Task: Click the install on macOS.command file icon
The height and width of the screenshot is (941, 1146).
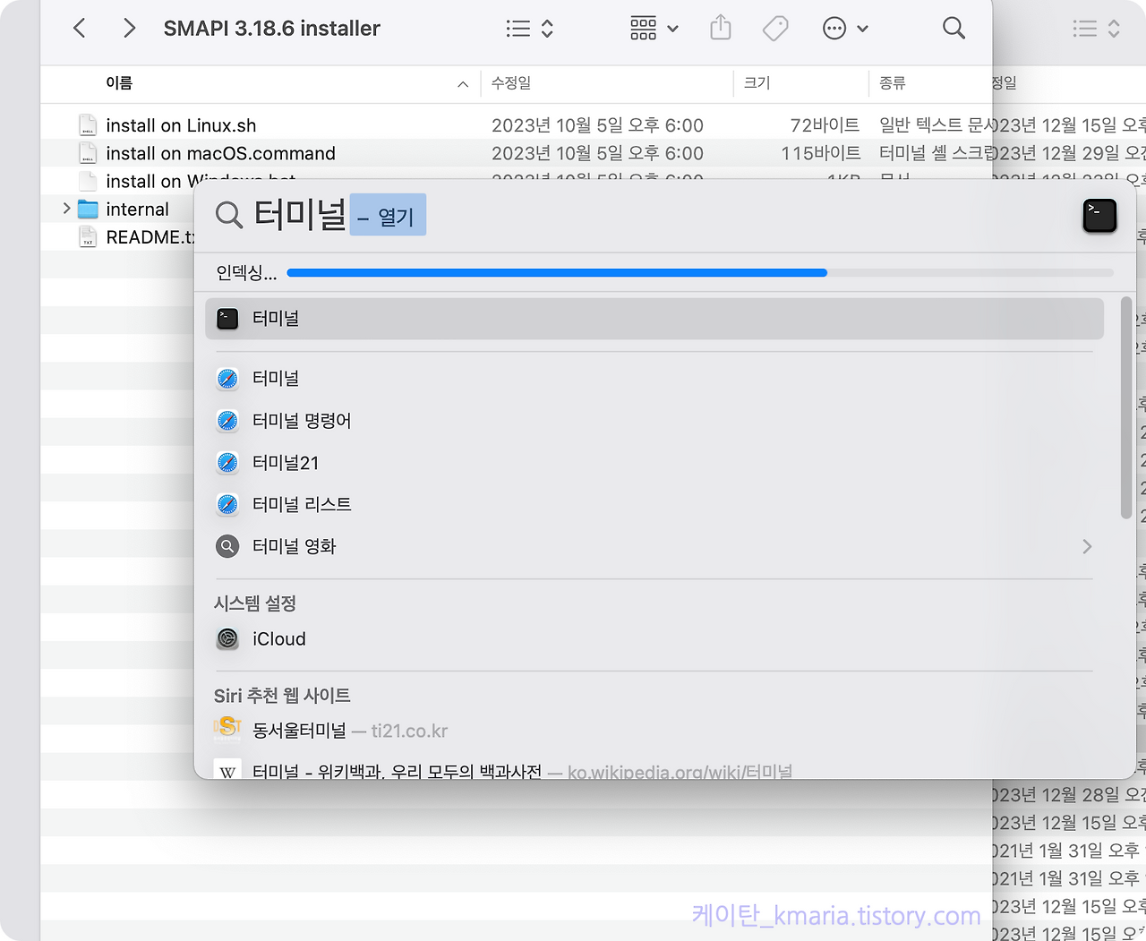Action: (x=88, y=153)
